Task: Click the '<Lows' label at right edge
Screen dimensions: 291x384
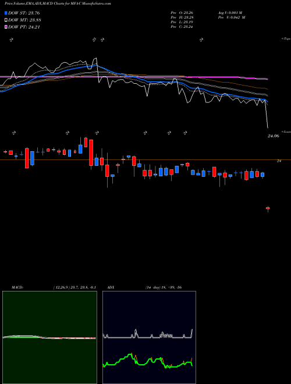Action: tap(286, 132)
